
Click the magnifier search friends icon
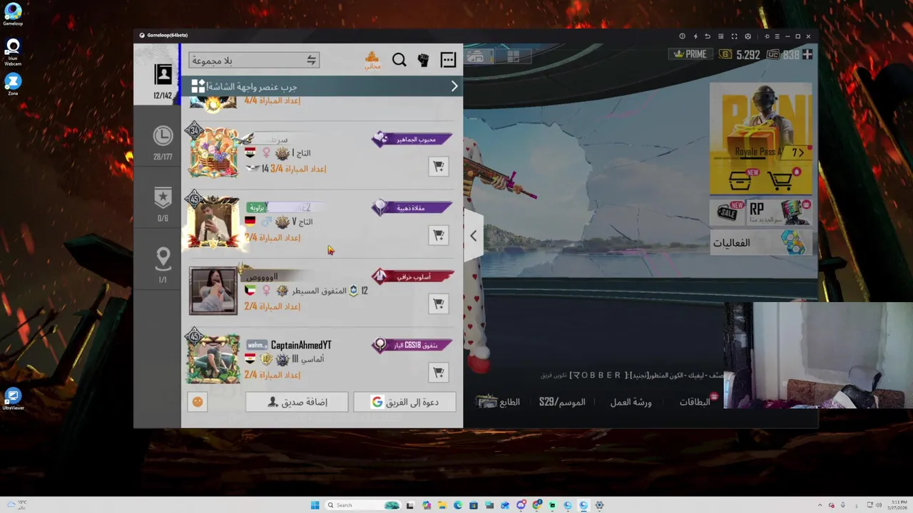[399, 61]
